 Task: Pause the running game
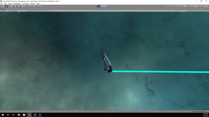(102, 6)
